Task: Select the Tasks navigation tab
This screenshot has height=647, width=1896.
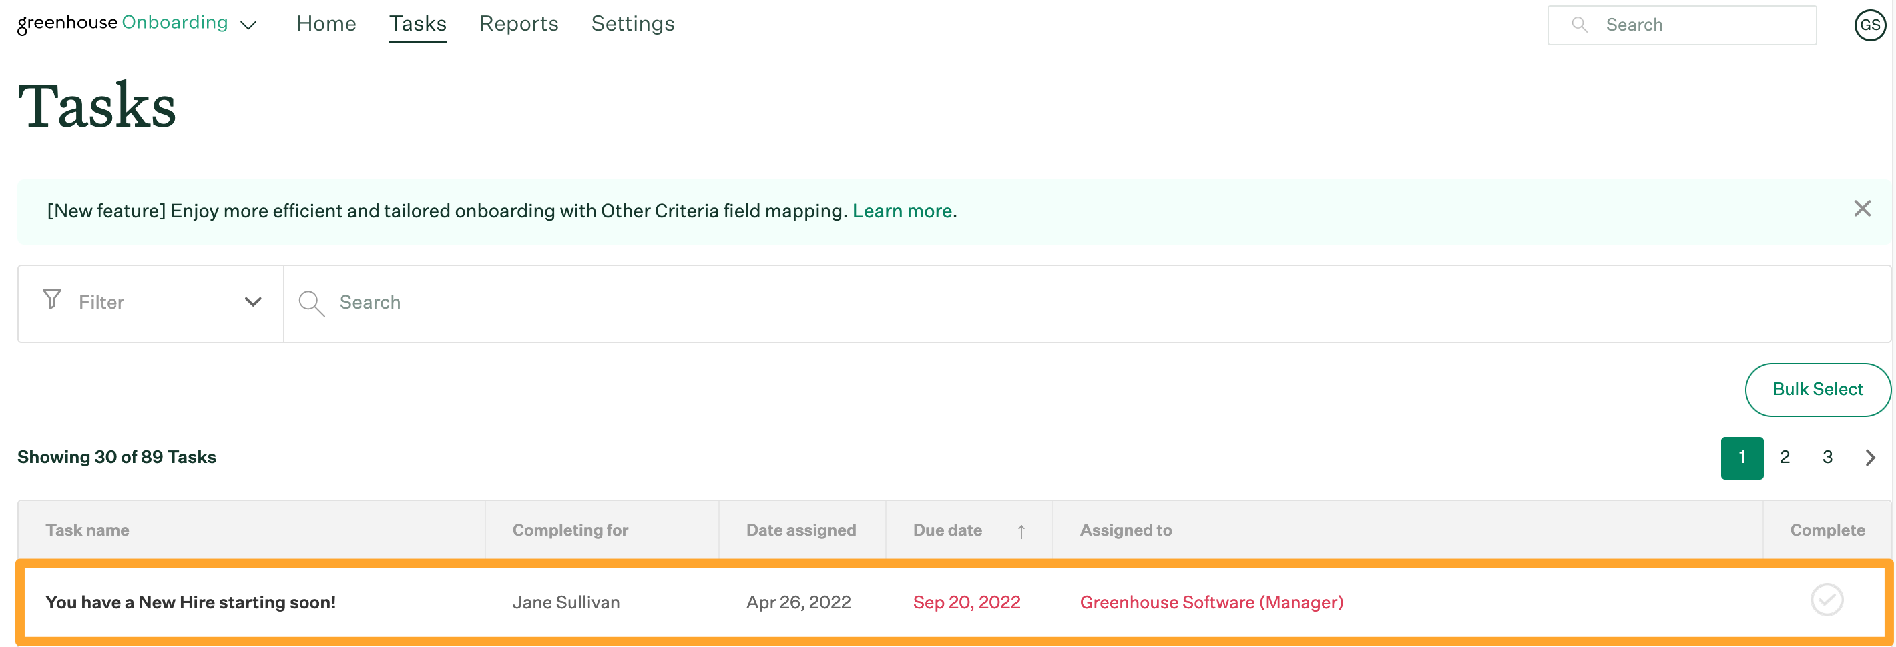Action: (x=417, y=23)
